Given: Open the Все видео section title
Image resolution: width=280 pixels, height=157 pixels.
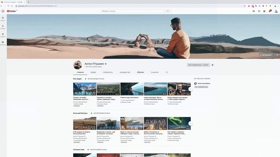Looking at the screenshot, I should tap(77, 78).
